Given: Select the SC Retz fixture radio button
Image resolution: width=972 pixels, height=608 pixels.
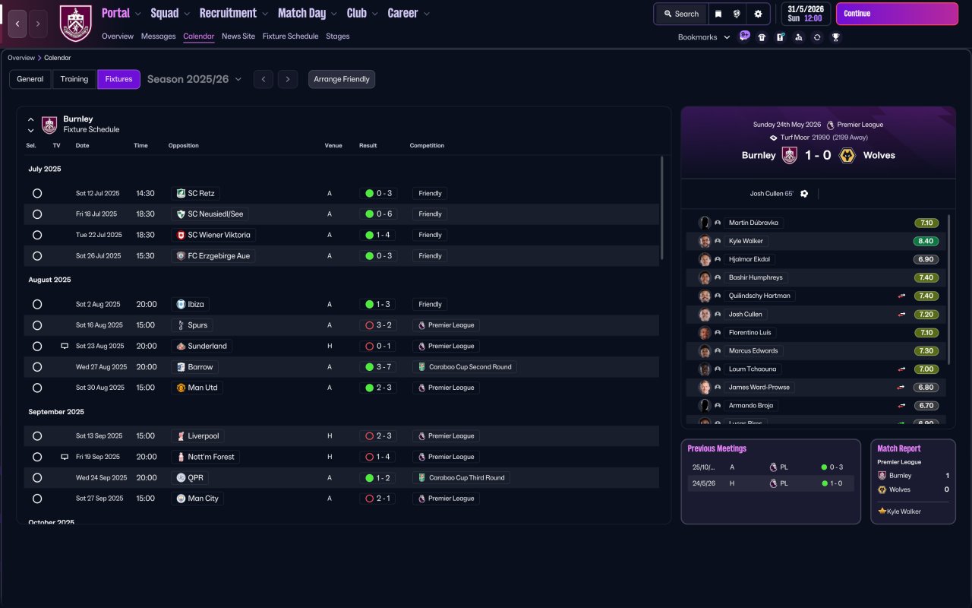Looking at the screenshot, I should (x=37, y=193).
